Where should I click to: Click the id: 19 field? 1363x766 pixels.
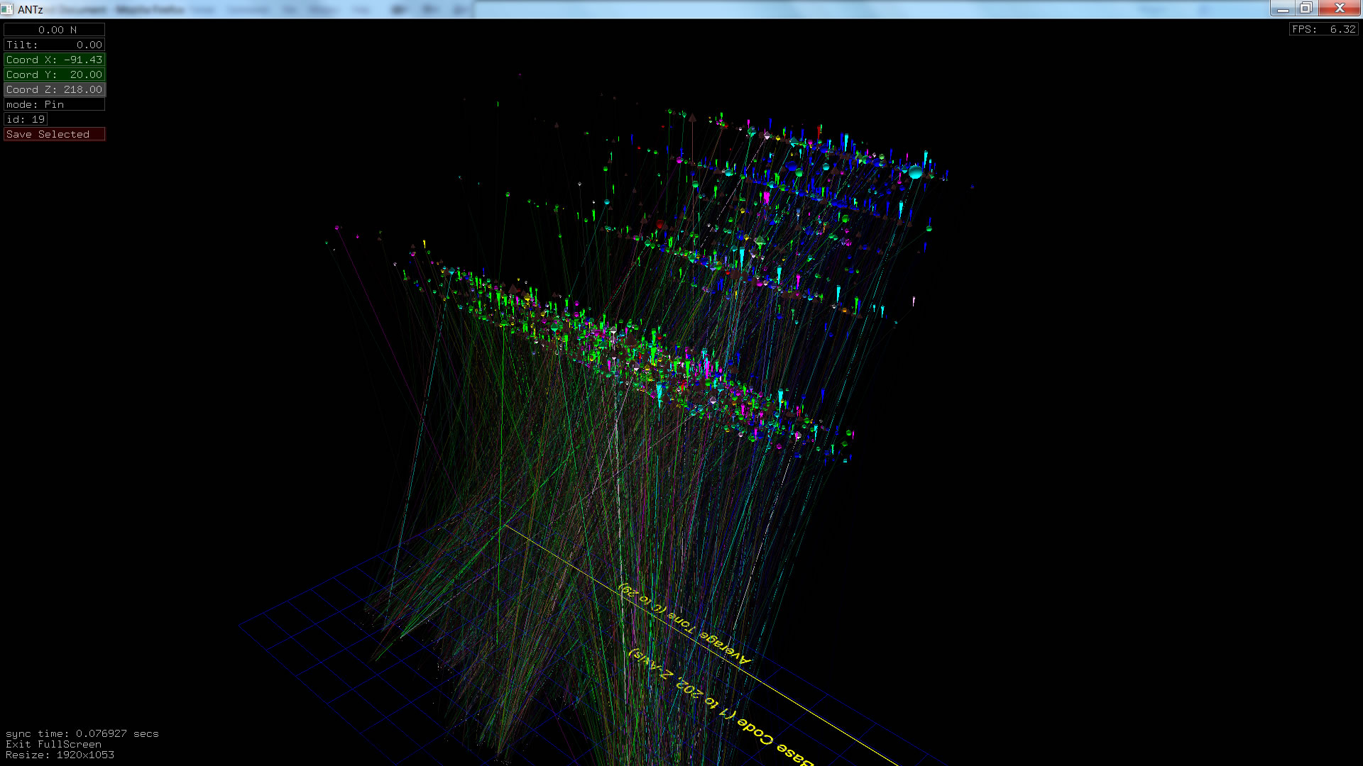26,119
